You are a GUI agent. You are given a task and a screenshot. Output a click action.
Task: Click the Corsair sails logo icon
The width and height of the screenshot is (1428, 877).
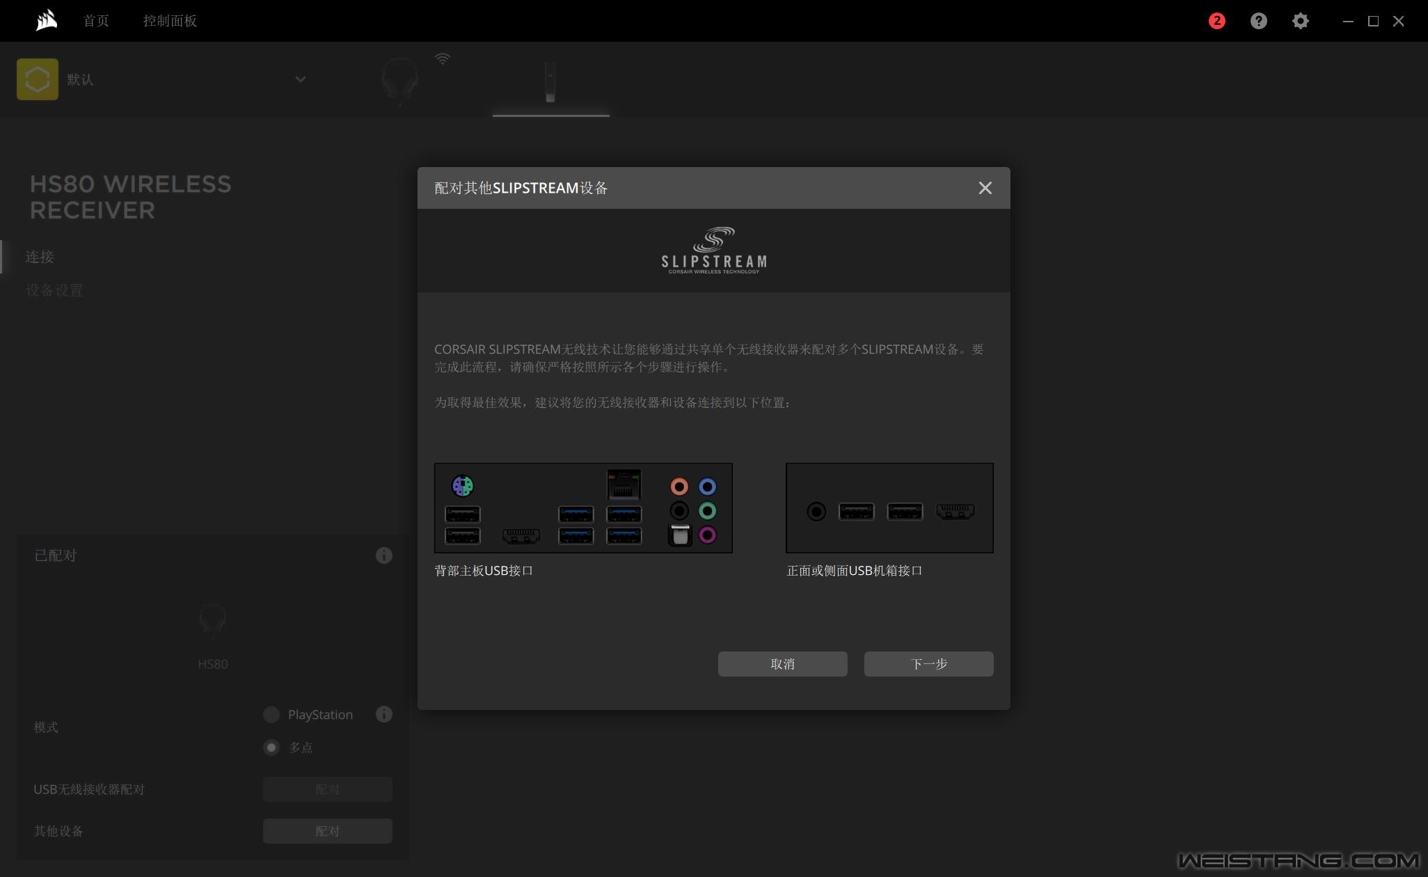(x=46, y=21)
